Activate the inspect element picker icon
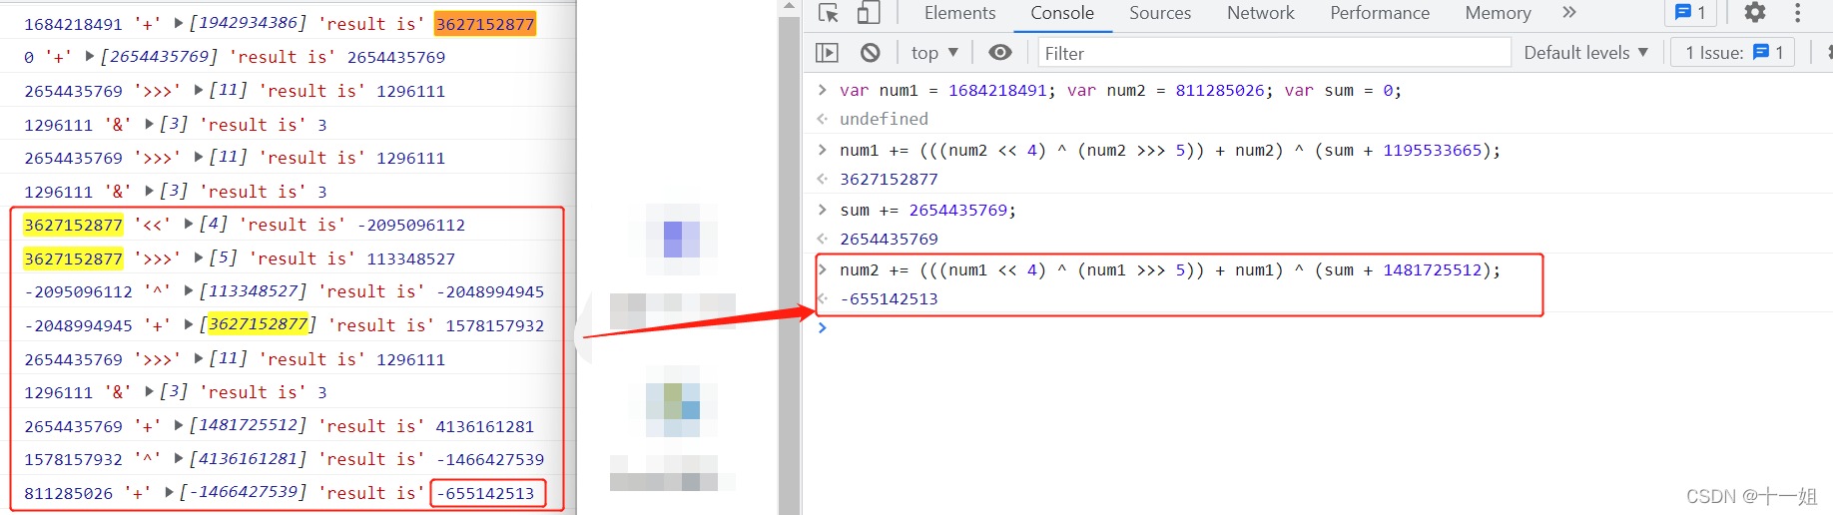The width and height of the screenshot is (1833, 515). point(828,13)
